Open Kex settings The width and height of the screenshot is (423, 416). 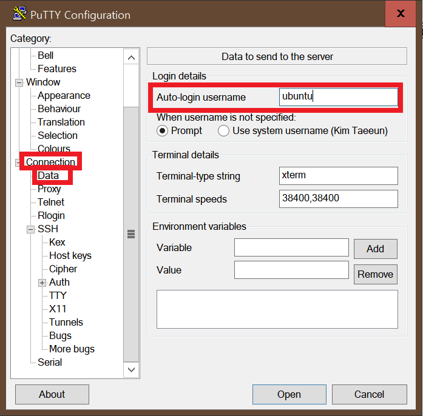[57, 243]
